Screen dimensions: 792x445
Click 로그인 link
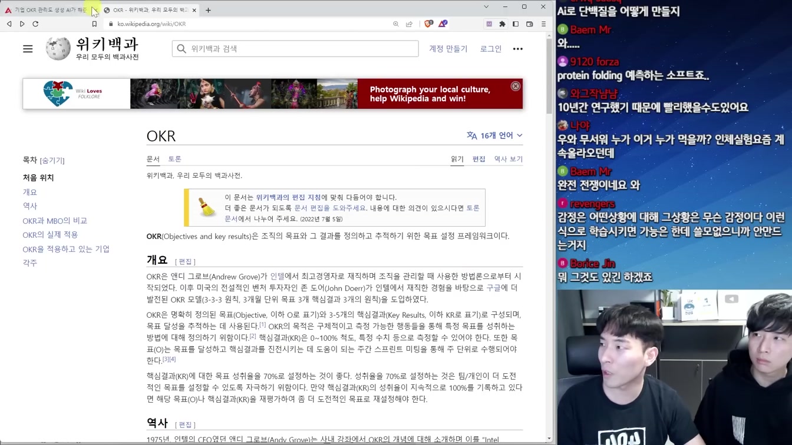(x=491, y=49)
